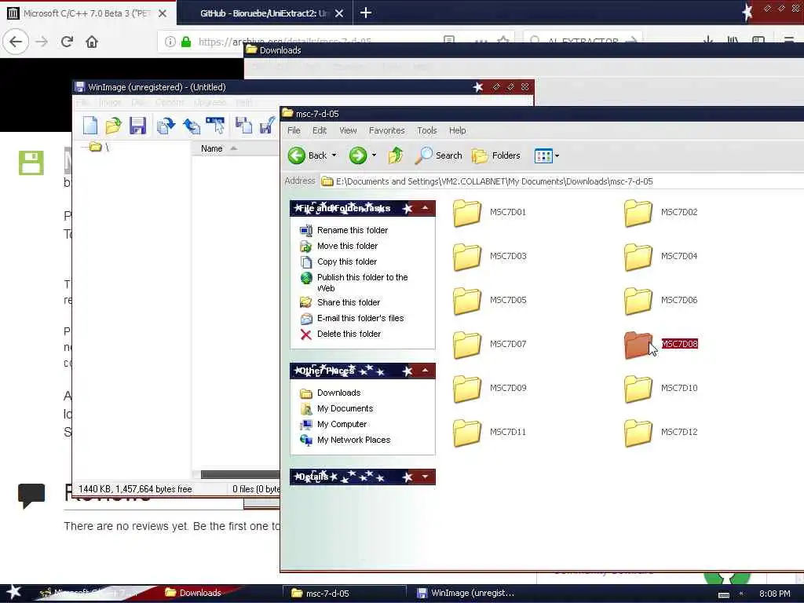
Task: Click browser reload button
Action: click(x=67, y=42)
